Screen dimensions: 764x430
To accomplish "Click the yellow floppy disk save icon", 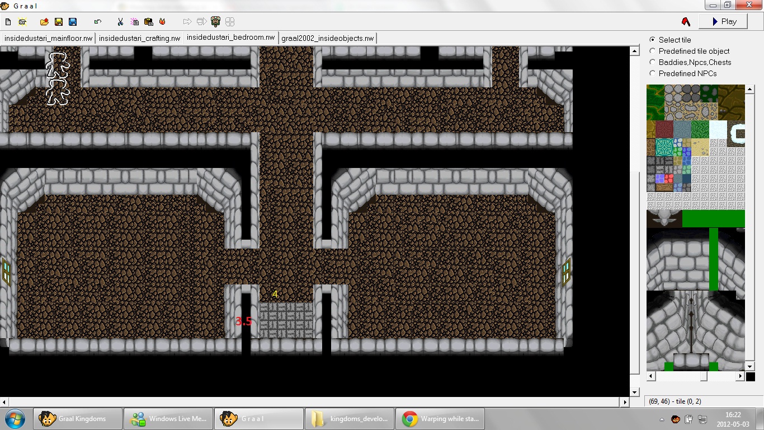I will 59,22.
